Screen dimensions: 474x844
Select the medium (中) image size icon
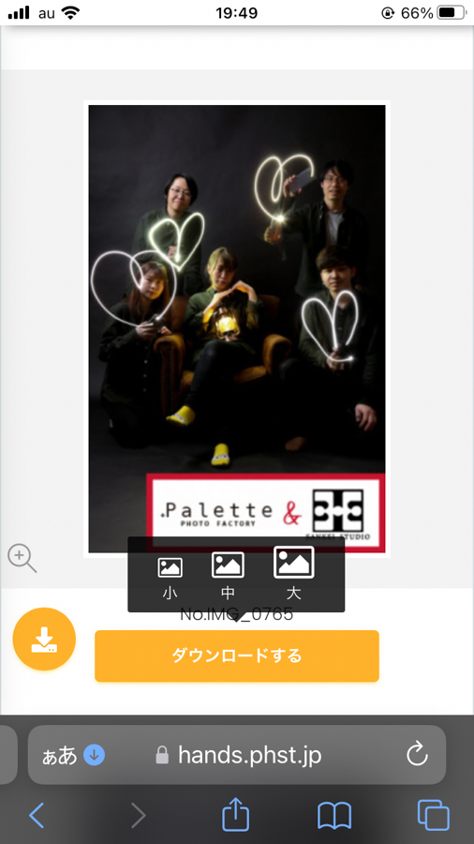(x=228, y=565)
